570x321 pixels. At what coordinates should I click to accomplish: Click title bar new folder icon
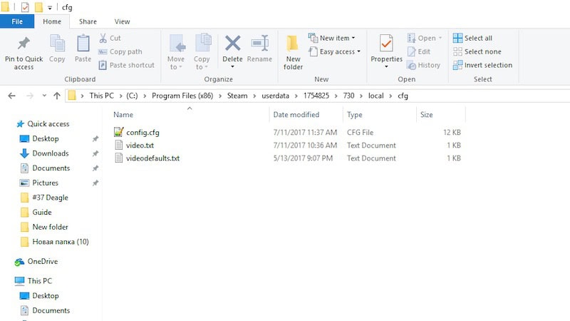38,7
